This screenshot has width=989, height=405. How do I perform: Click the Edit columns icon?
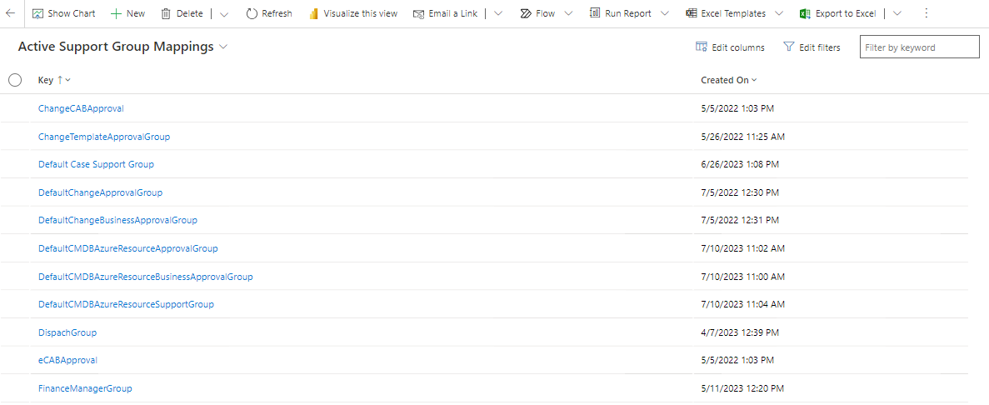(x=702, y=47)
